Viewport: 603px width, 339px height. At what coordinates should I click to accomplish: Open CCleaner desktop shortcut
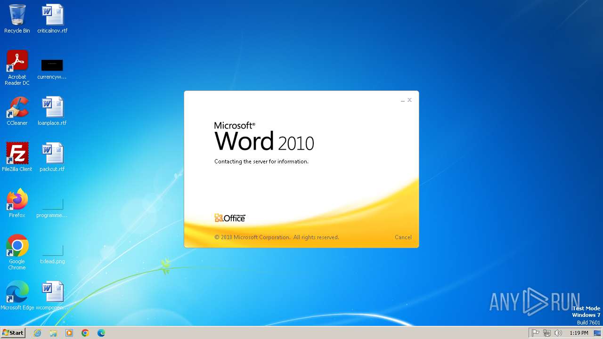pyautogui.click(x=17, y=111)
